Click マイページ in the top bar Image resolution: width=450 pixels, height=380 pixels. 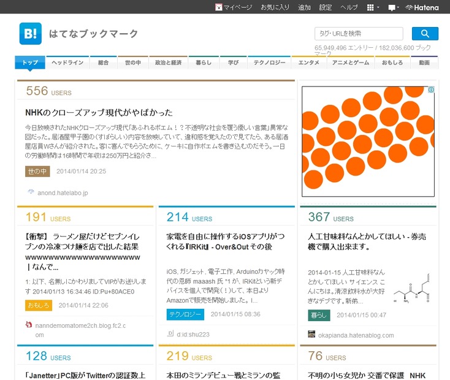pyautogui.click(x=238, y=7)
